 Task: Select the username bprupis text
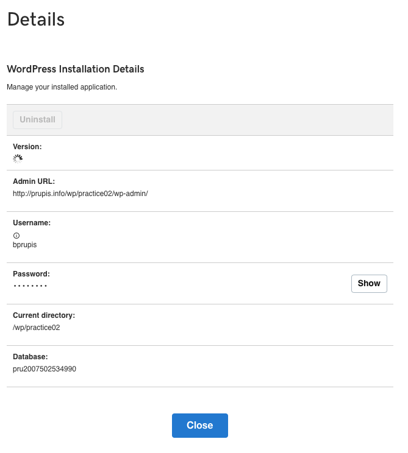(25, 244)
